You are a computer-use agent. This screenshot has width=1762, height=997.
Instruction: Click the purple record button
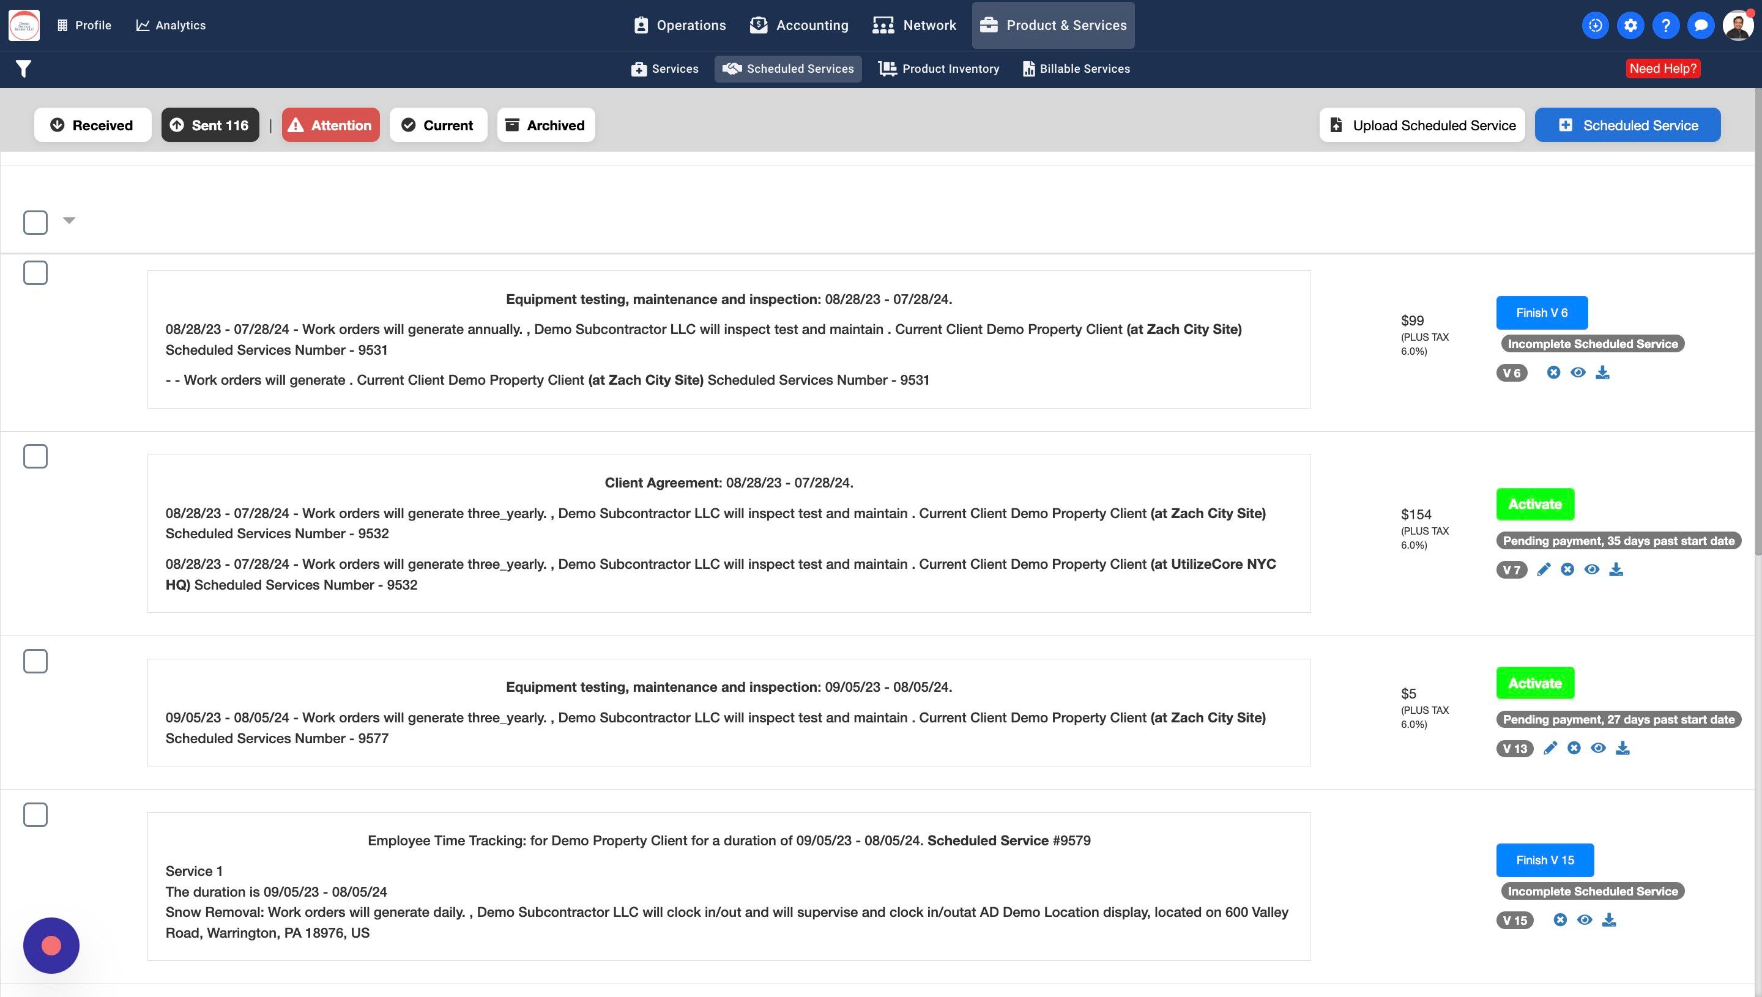click(51, 946)
